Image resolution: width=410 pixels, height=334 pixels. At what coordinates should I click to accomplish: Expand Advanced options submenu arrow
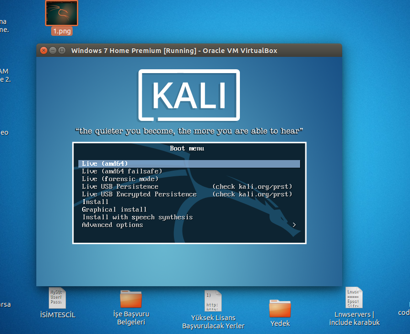[x=294, y=225]
